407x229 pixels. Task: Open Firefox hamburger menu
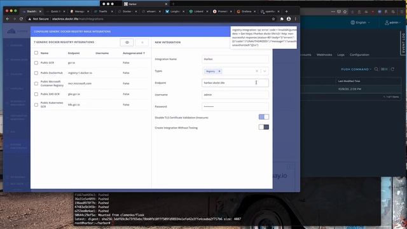point(403,11)
